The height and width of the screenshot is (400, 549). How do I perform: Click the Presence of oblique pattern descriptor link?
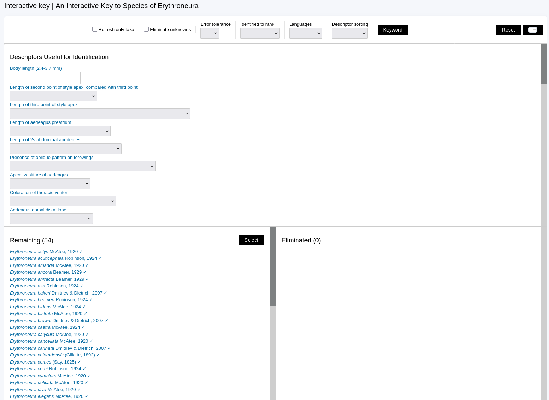coord(52,158)
